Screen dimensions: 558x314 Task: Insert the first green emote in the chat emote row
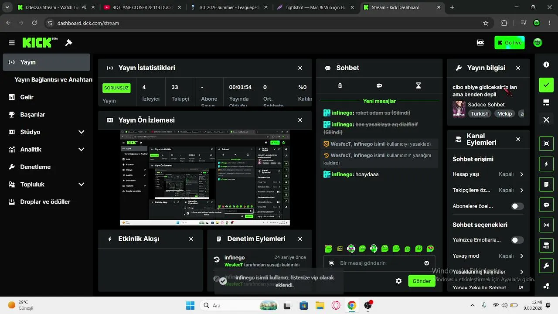click(x=329, y=249)
